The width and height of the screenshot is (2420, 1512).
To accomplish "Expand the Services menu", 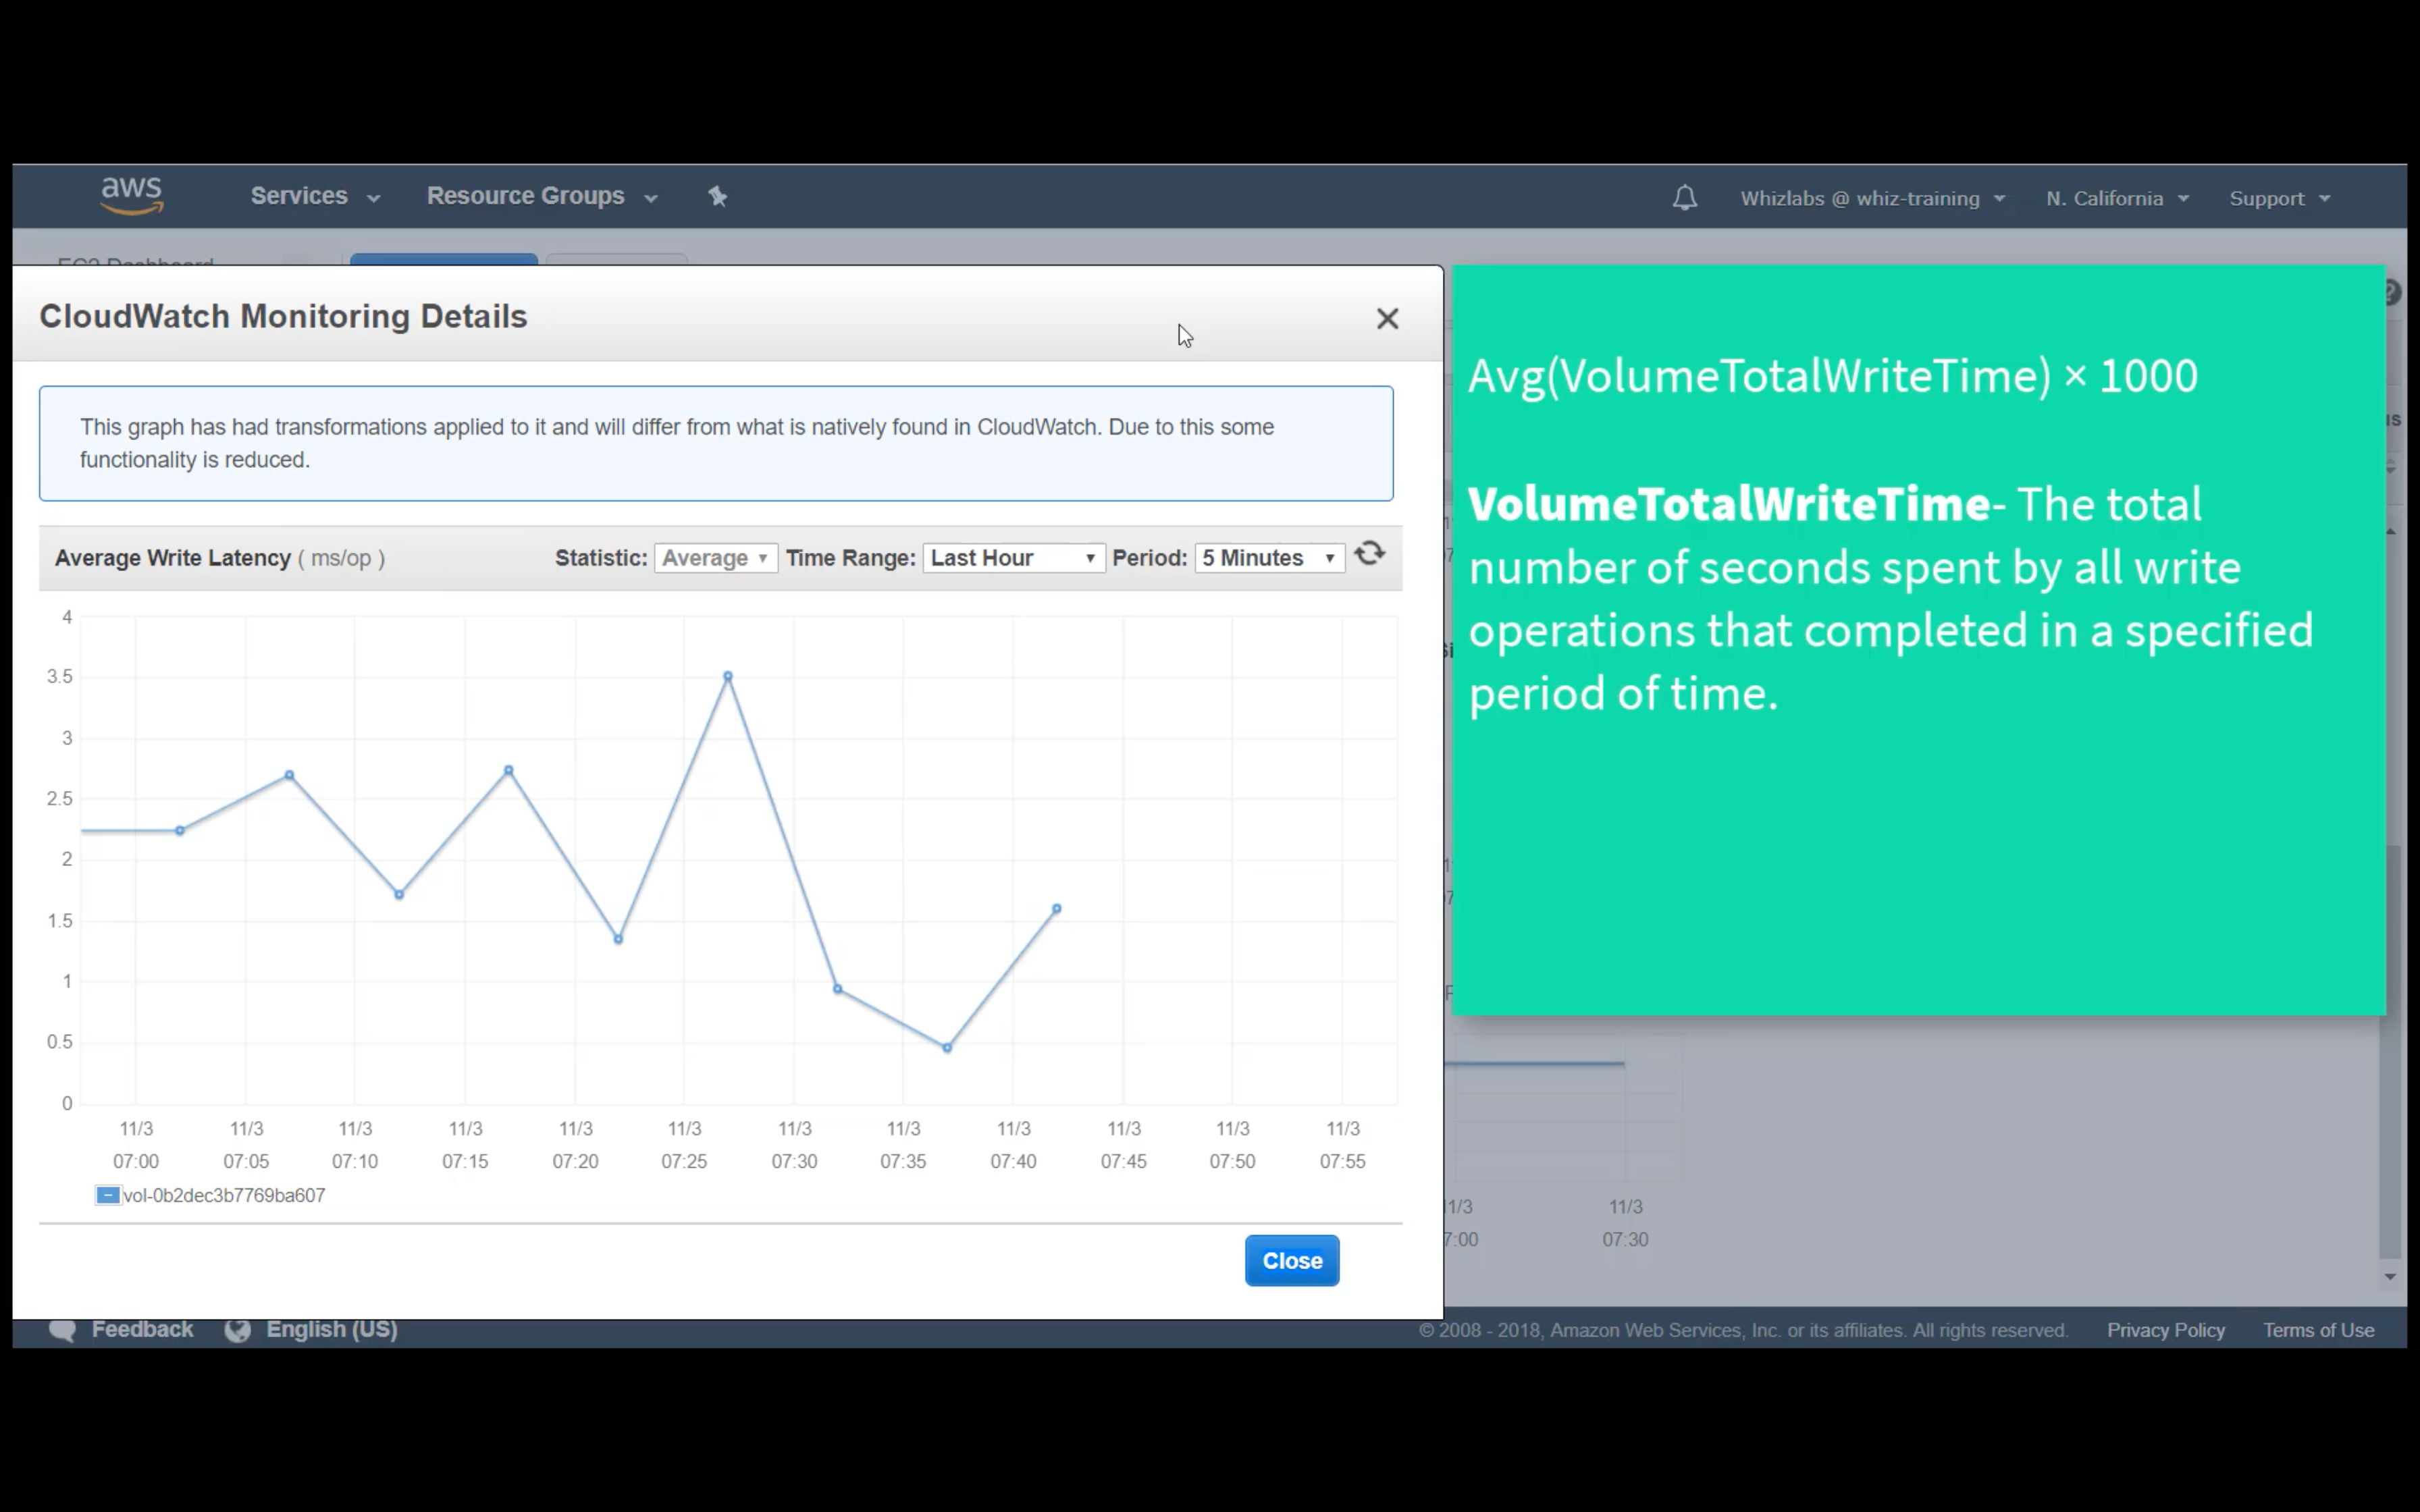I will pos(314,197).
